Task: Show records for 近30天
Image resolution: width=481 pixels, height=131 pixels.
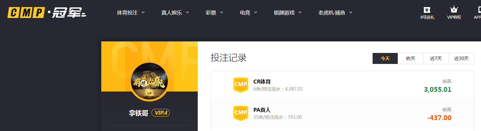Action: click(461, 58)
